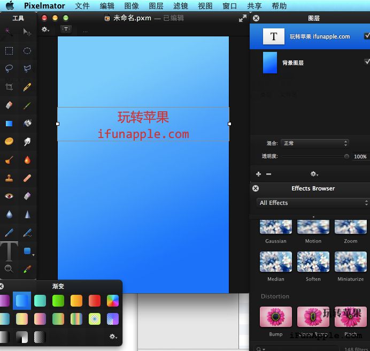Open the document toolbar gear menu
Image resolution: width=370 pixels, height=351 pixels.
45,30
